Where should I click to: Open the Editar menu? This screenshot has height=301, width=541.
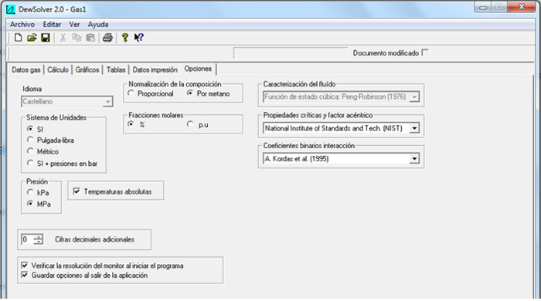coord(52,25)
